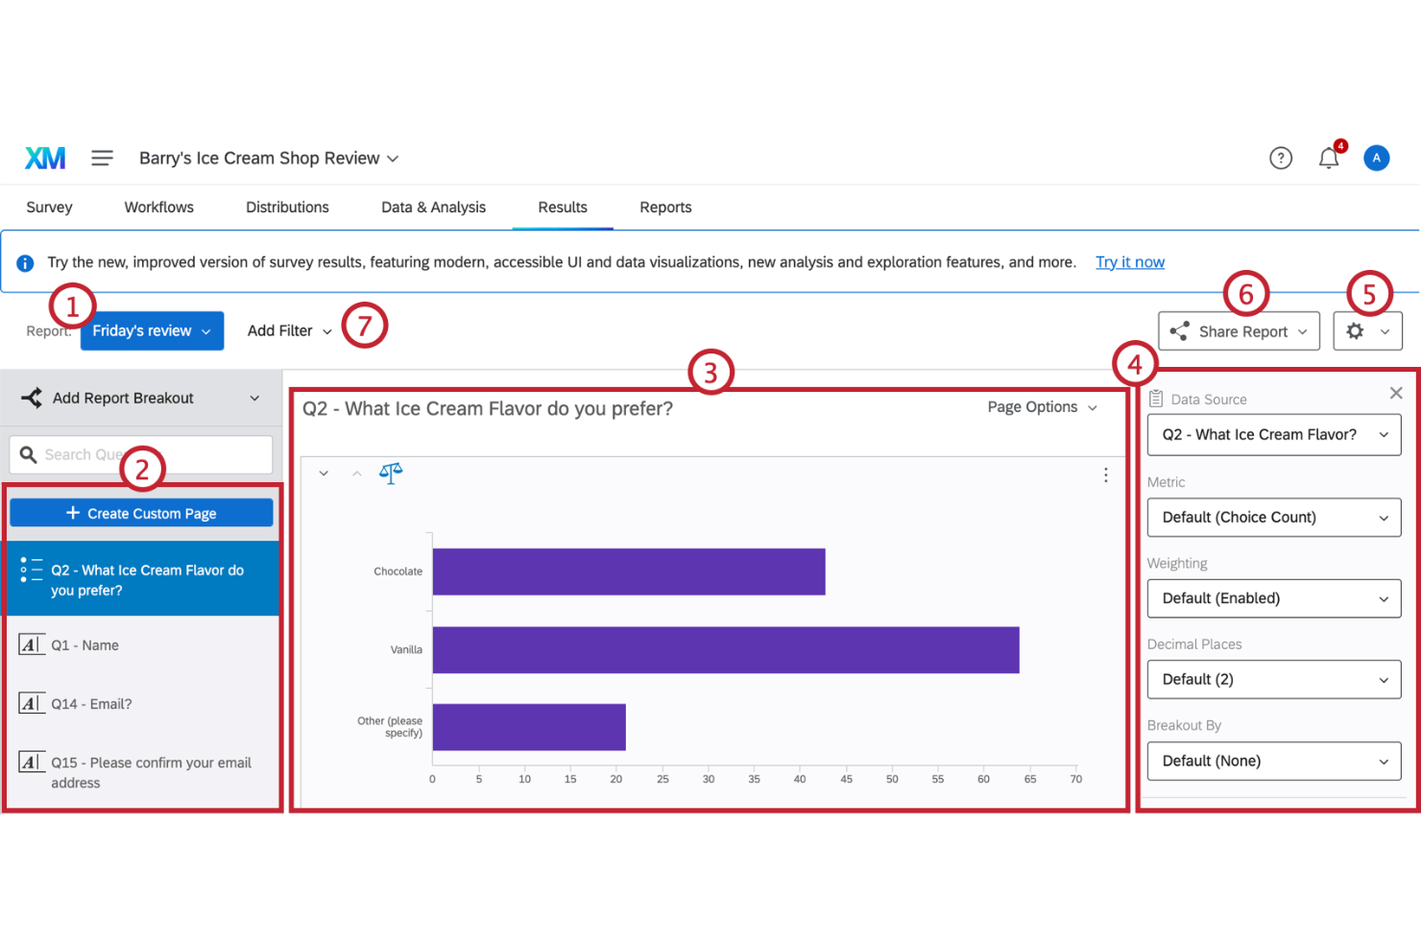Open the account avatar menu

[1376, 158]
